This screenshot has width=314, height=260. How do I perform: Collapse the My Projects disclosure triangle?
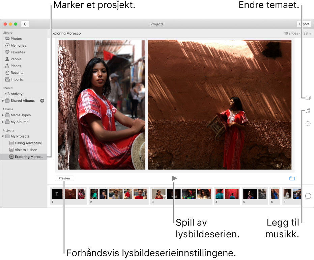tap(3, 136)
